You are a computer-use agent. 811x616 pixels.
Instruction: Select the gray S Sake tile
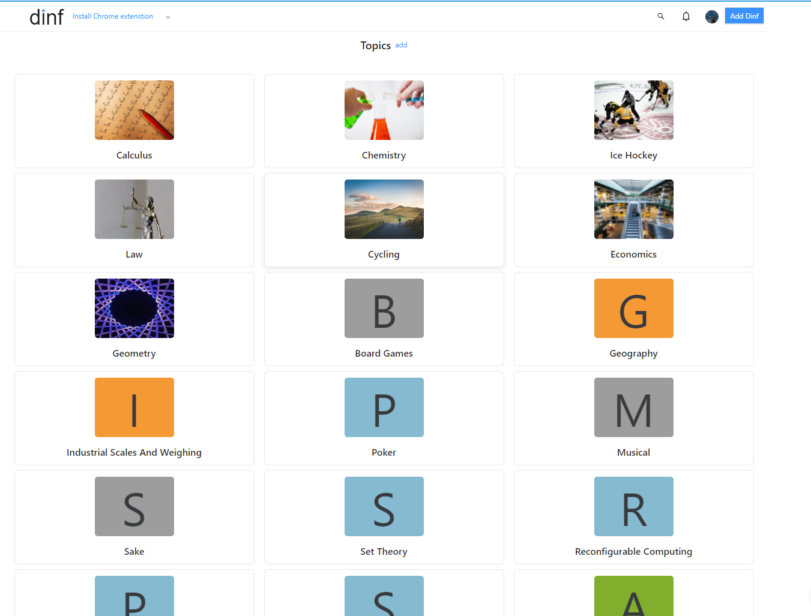pos(134,507)
